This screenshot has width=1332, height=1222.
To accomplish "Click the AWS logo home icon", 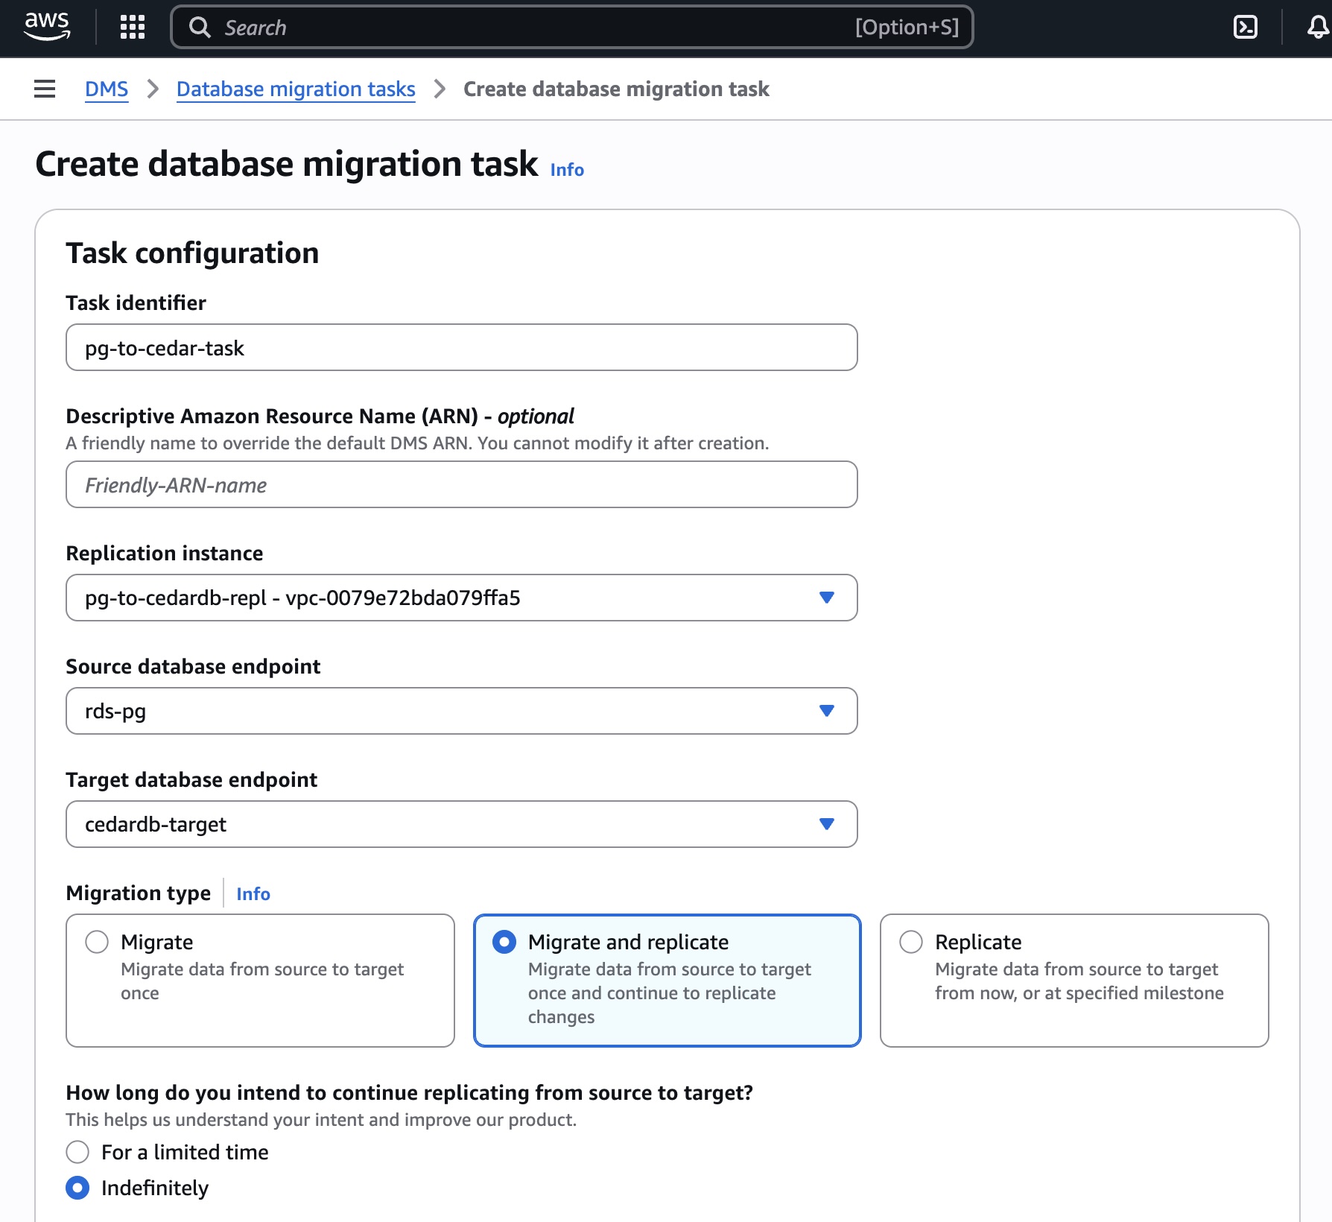I will click(x=47, y=27).
